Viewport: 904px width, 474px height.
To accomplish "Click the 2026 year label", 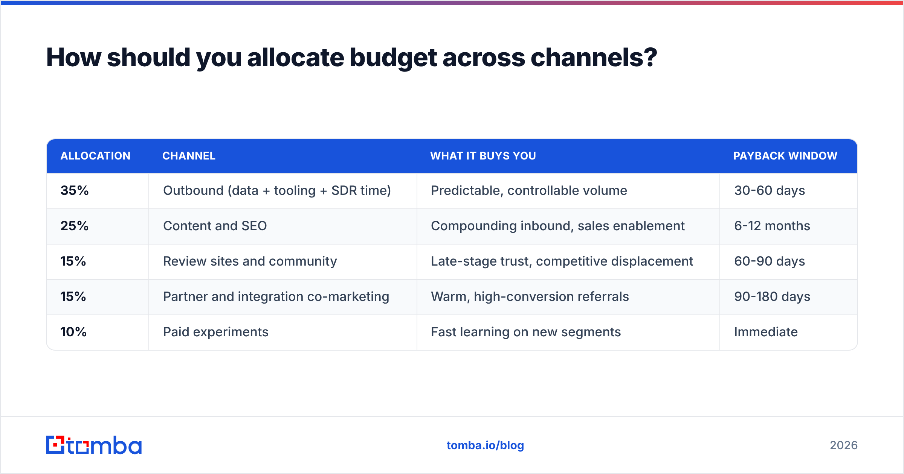I will 843,445.
